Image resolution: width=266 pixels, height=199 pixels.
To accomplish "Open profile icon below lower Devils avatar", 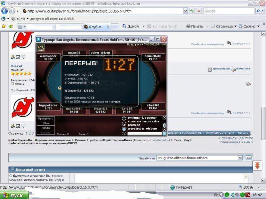I will 13,126.
